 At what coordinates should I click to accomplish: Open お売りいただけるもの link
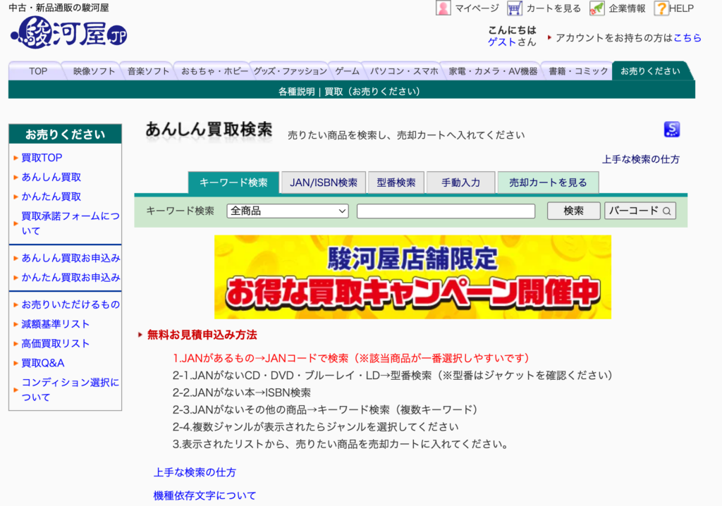pyautogui.click(x=71, y=304)
